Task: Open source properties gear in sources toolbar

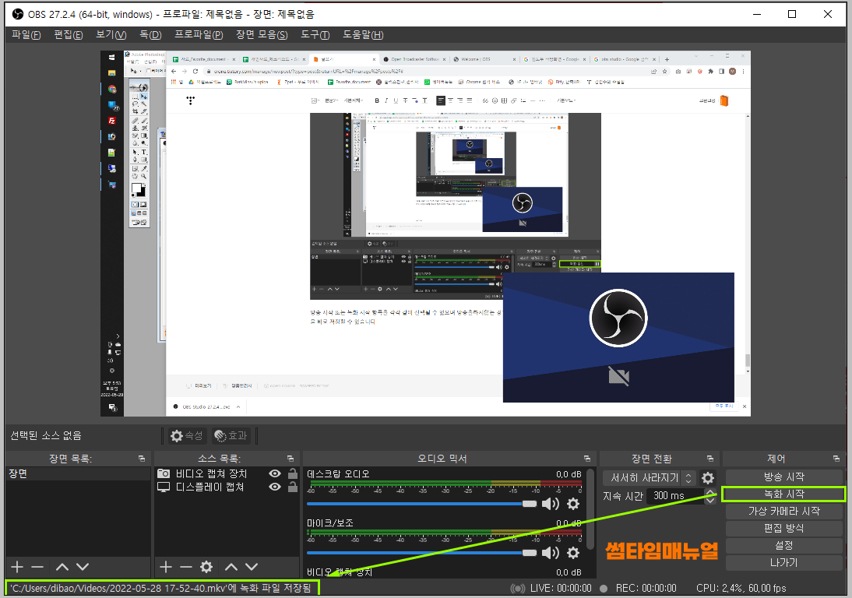Action: click(x=206, y=567)
